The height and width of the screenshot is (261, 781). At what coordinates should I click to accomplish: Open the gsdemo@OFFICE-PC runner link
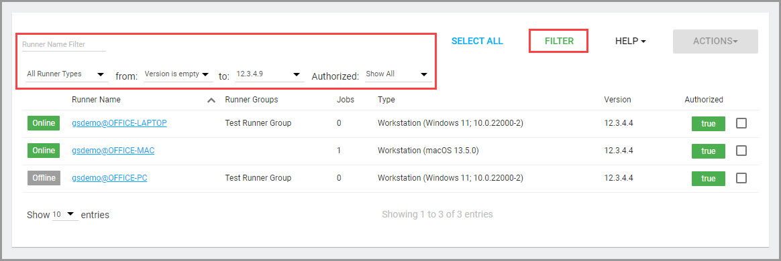coord(109,177)
